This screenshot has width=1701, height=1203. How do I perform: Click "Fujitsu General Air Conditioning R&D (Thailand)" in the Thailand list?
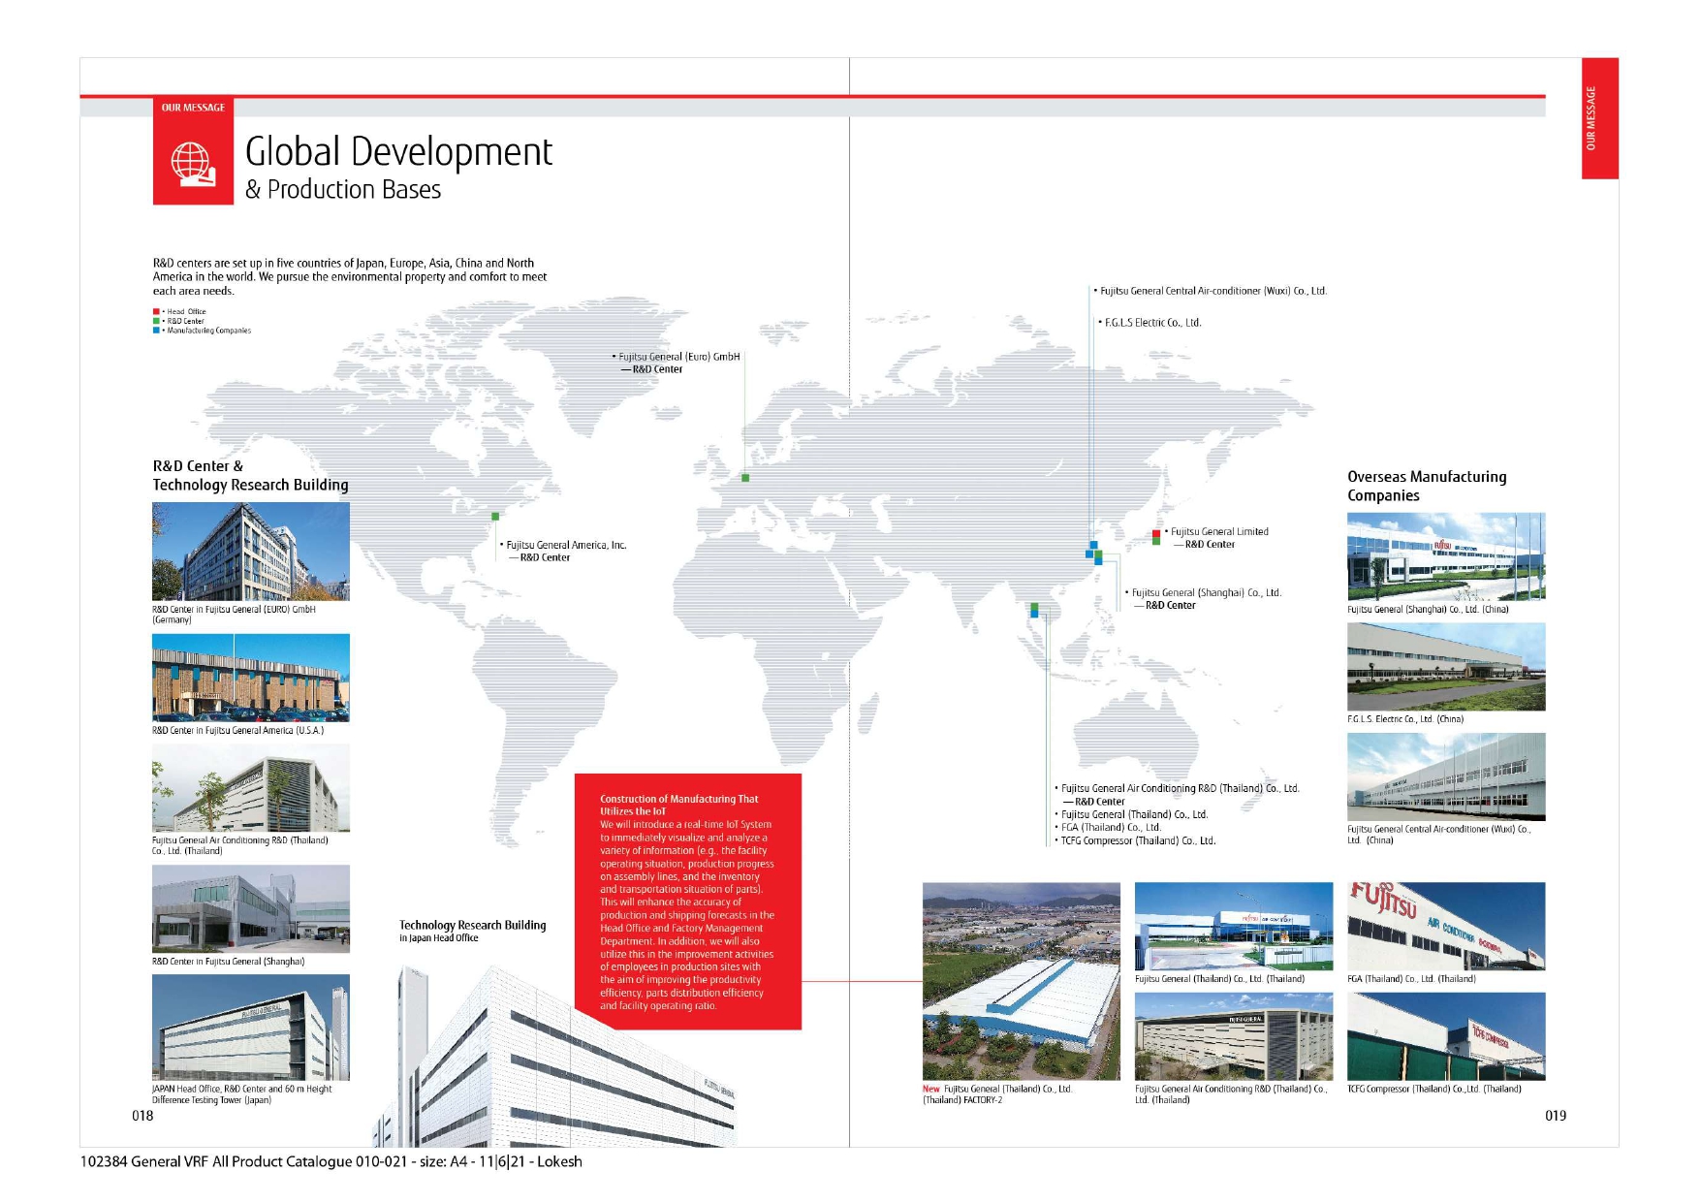1180,789
